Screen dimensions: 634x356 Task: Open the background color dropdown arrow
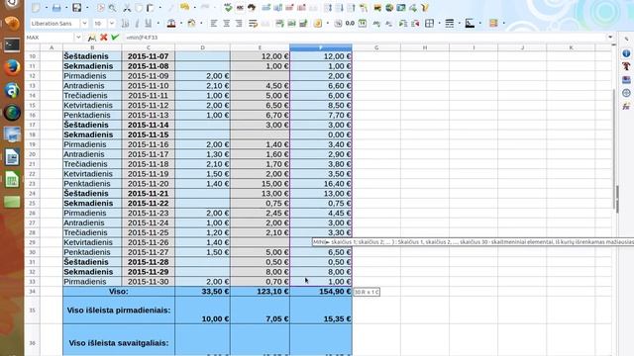[x=201, y=24]
